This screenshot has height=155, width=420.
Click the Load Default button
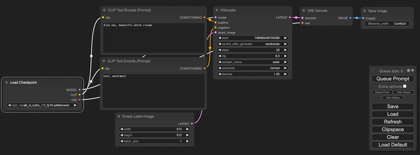393,145
